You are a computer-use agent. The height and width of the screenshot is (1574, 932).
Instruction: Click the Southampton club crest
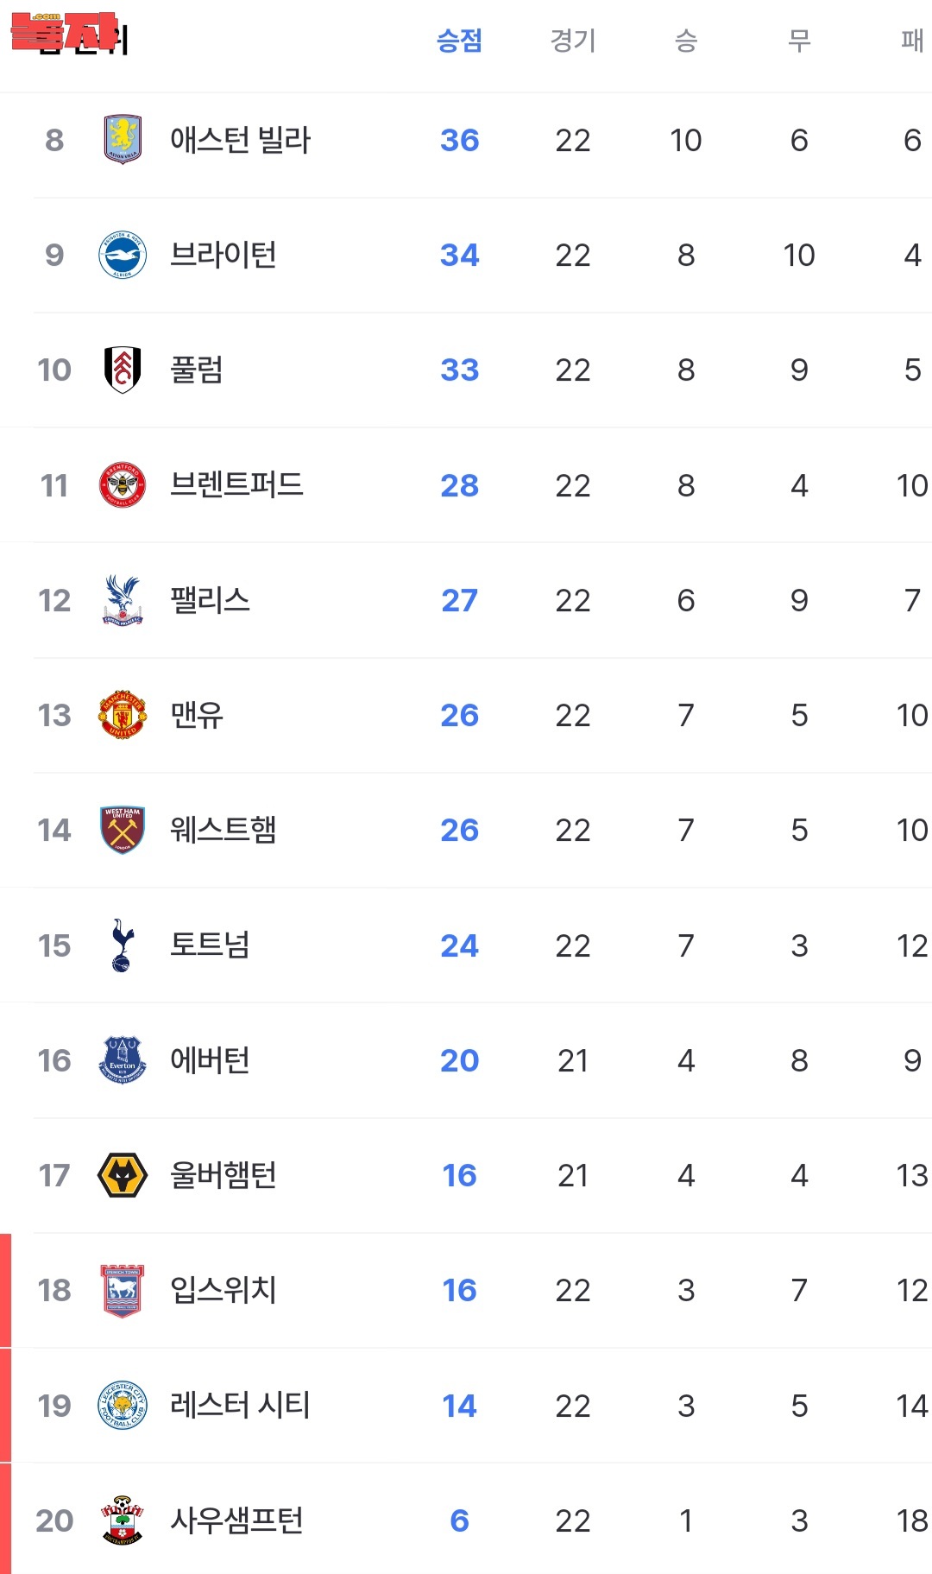coord(123,1520)
